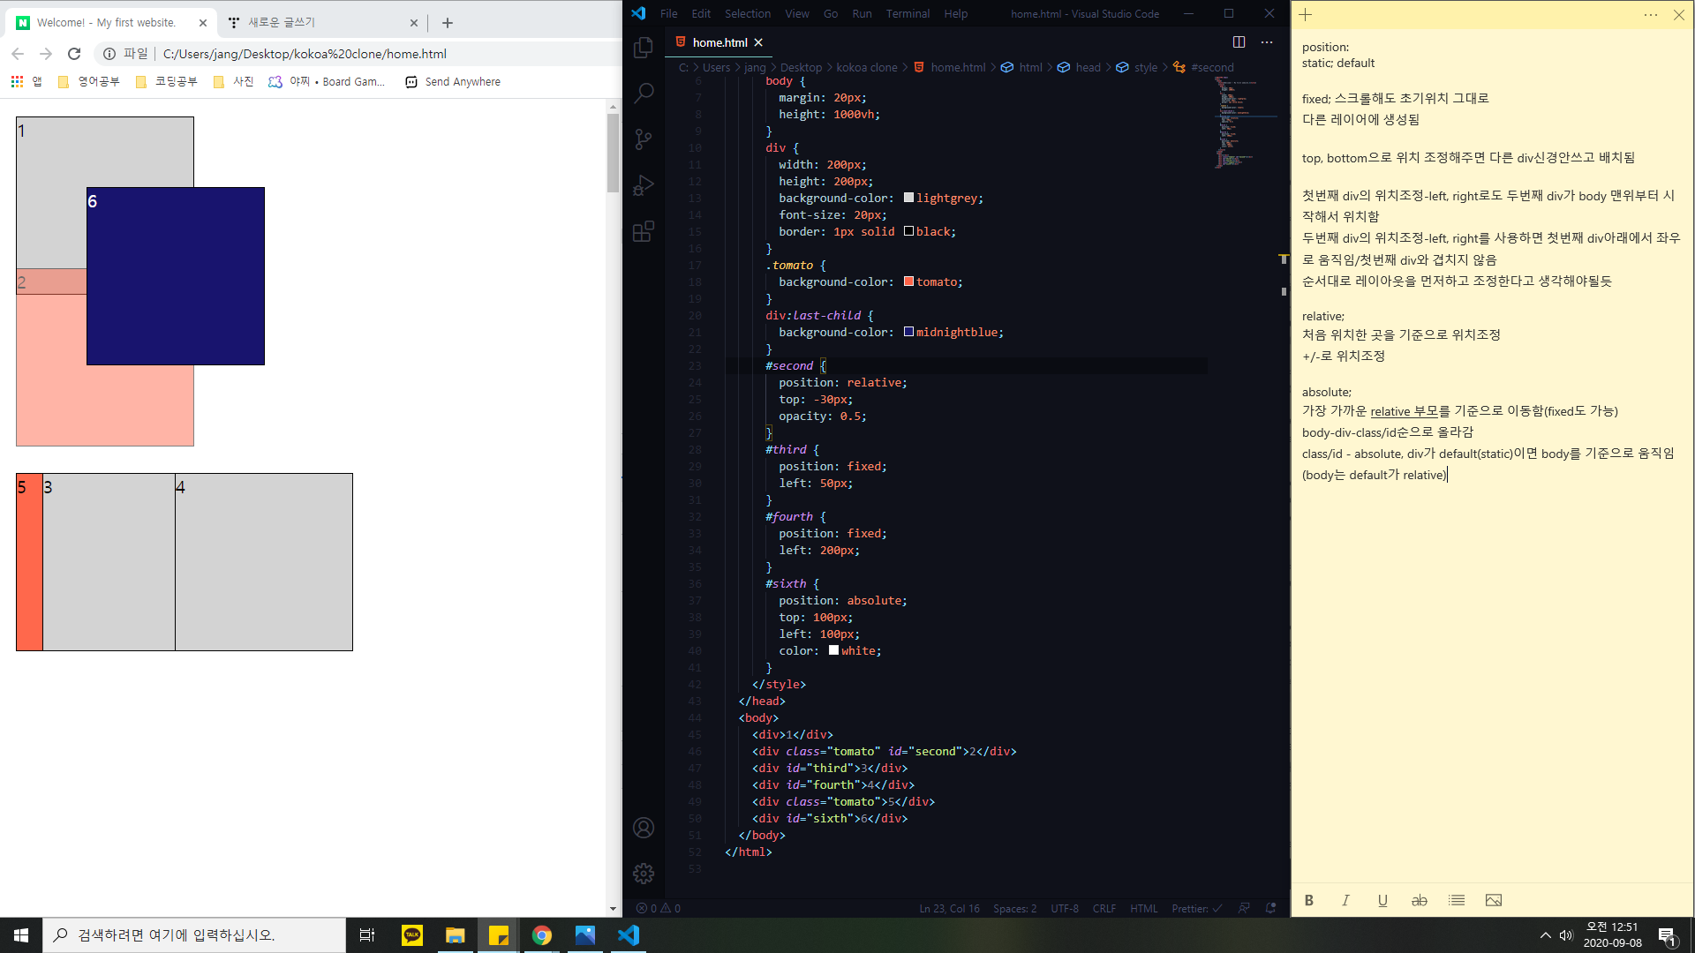Screen dimensions: 1695x953
Task: Open the Terminal menu in VS Code
Action: pos(908,13)
